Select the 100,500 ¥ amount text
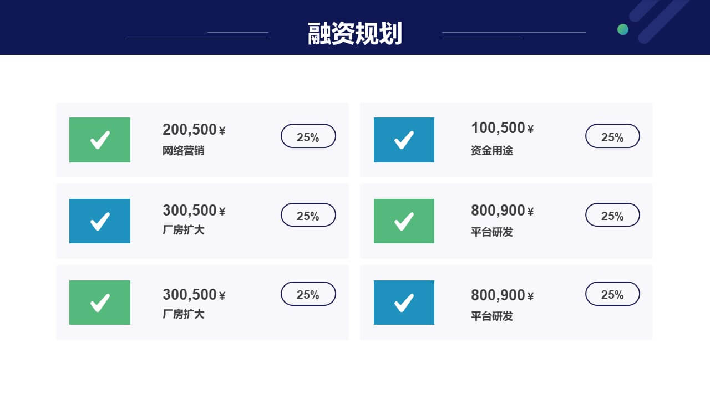This screenshot has height=399, width=710. [x=503, y=128]
